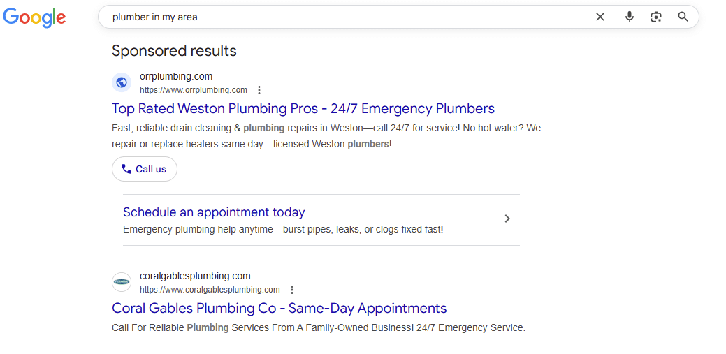This screenshot has width=726, height=354.
Task: Click the coralgablesplumbing.com favicon
Action: [122, 282]
